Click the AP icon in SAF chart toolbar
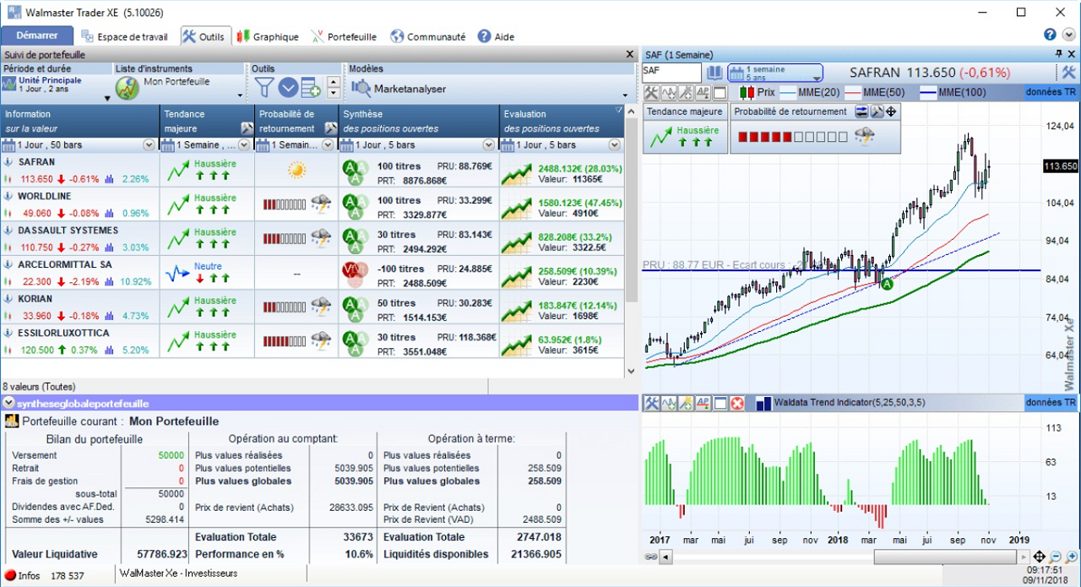Screen dimensions: 1081x587 (703, 92)
